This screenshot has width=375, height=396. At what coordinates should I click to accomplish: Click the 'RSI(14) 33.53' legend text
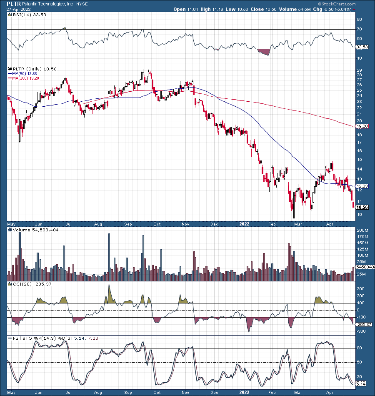tap(30, 15)
